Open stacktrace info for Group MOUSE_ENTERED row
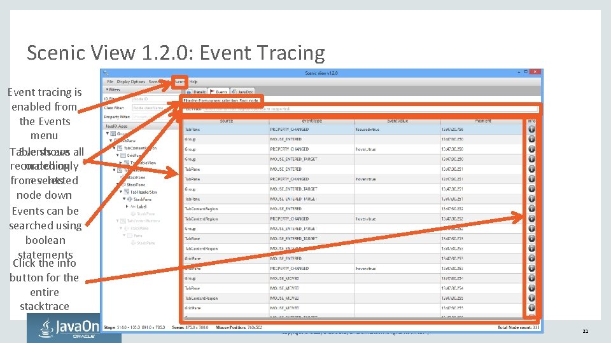Viewport: 611px width, 343px height. pos(531,139)
